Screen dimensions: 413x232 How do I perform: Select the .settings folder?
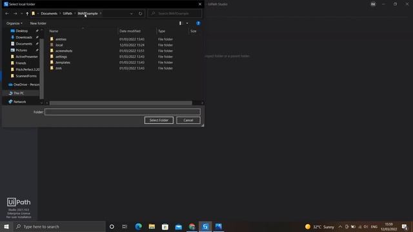click(x=61, y=57)
